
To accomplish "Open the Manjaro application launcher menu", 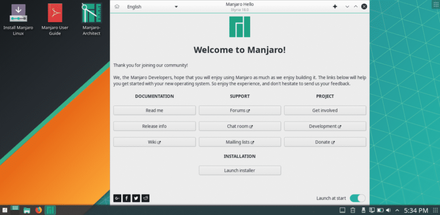I will 5,210.
